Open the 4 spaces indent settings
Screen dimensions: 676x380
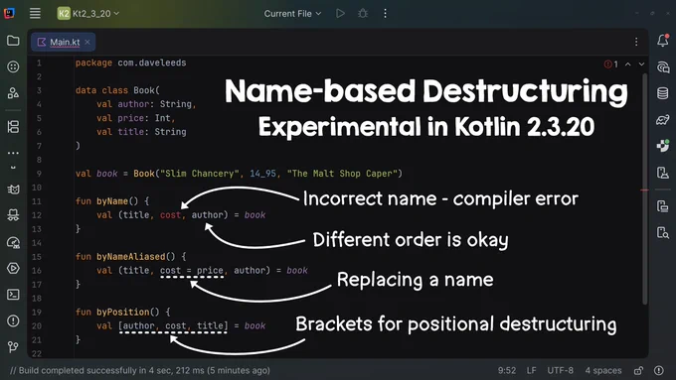click(x=603, y=370)
